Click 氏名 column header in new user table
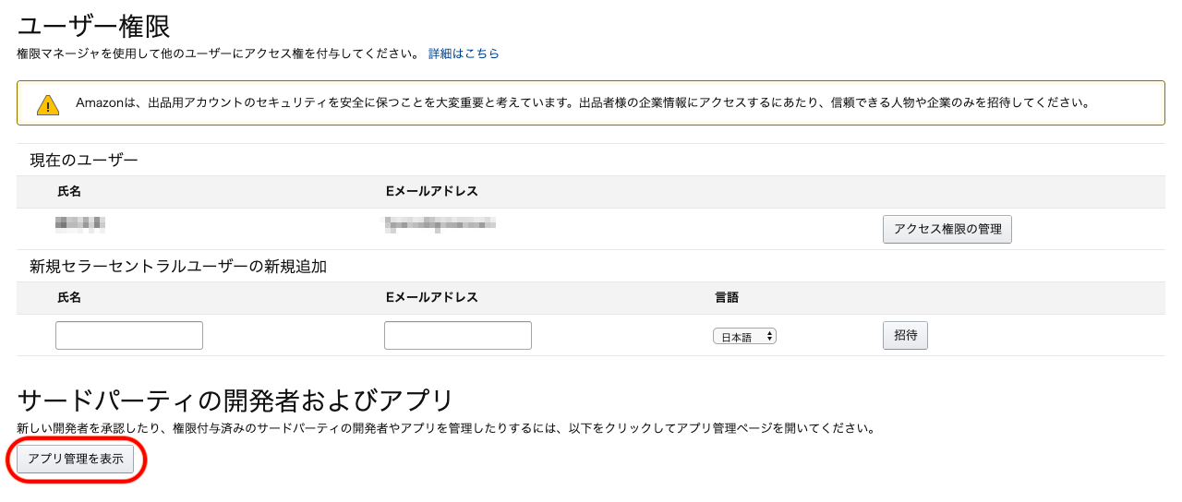The width and height of the screenshot is (1182, 502). [69, 297]
